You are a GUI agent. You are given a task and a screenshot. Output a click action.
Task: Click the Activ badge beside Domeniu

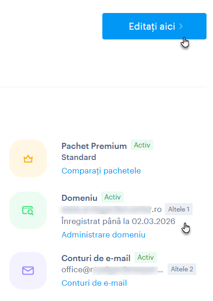click(x=113, y=197)
